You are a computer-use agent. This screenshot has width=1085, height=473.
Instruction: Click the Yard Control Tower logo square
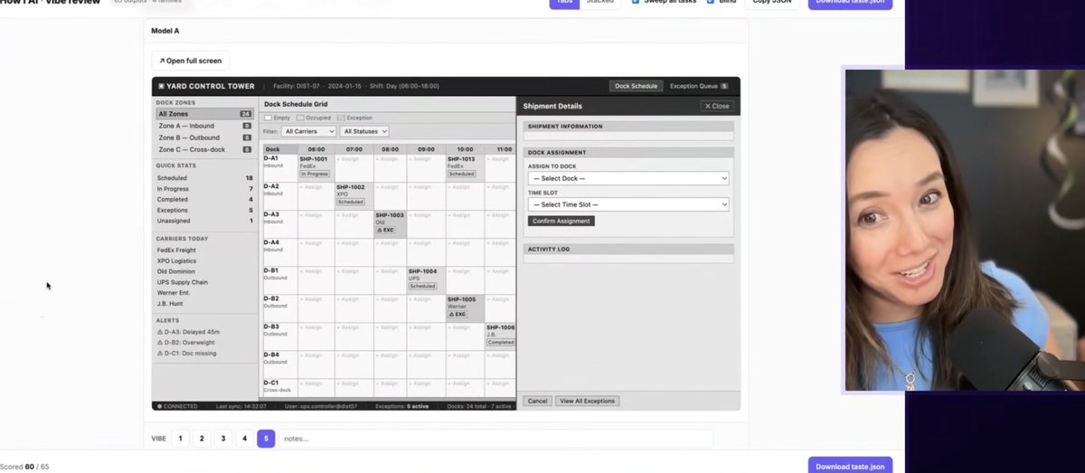tap(161, 87)
